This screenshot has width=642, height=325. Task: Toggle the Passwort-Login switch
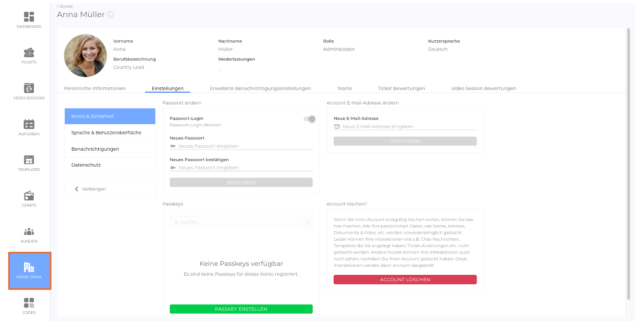[310, 119]
